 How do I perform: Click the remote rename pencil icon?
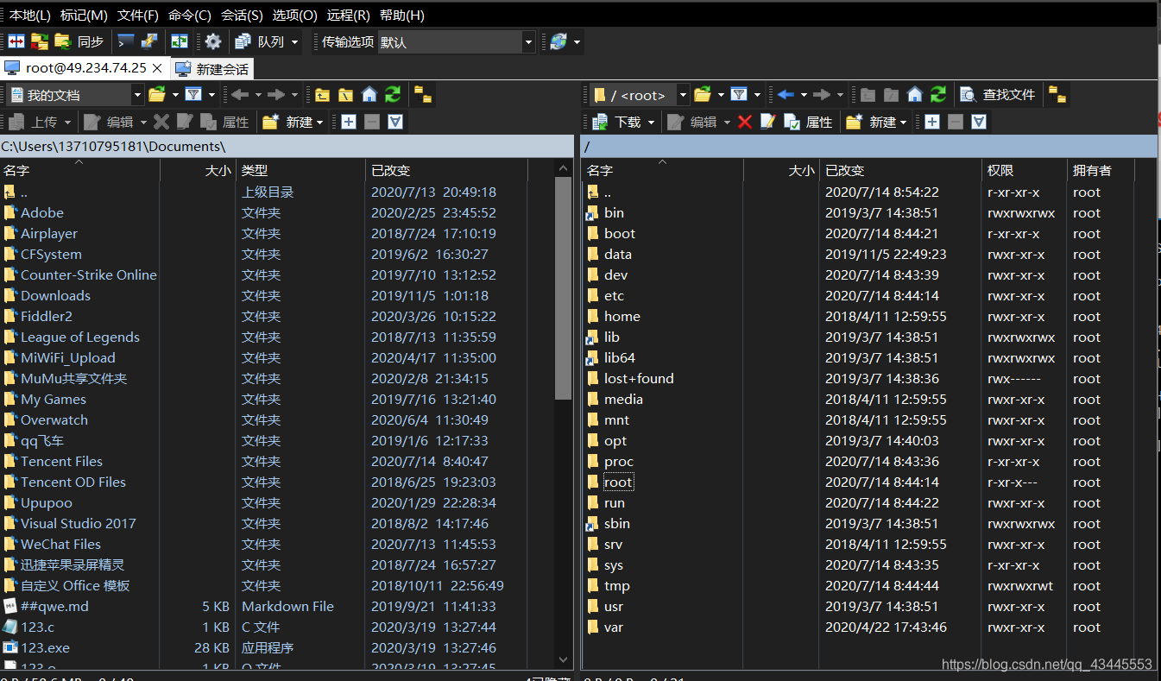coord(768,123)
